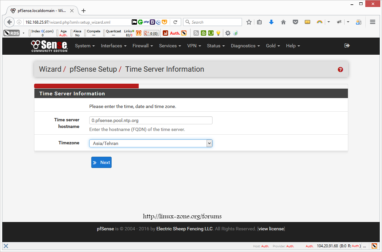Open the Diagnostics menu

(245, 46)
